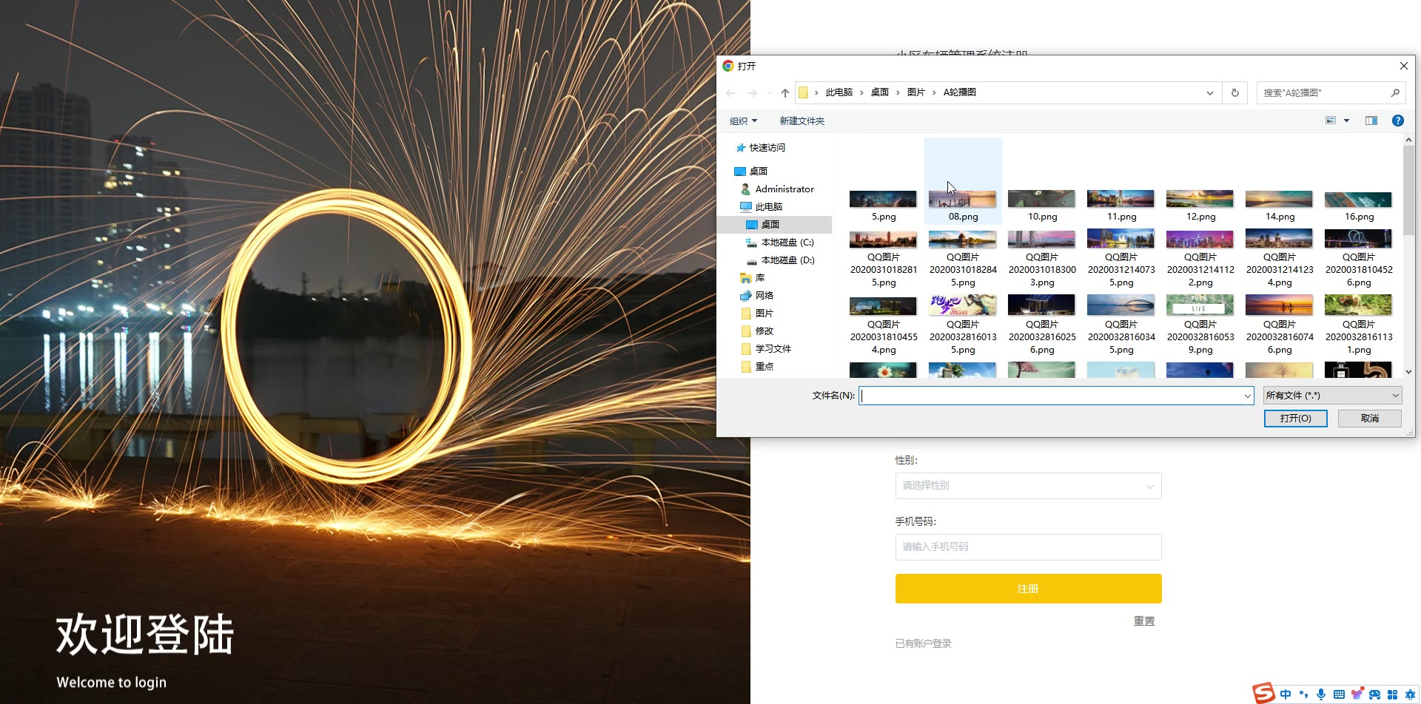Expand the view options dropdown arrow

[1346, 121]
